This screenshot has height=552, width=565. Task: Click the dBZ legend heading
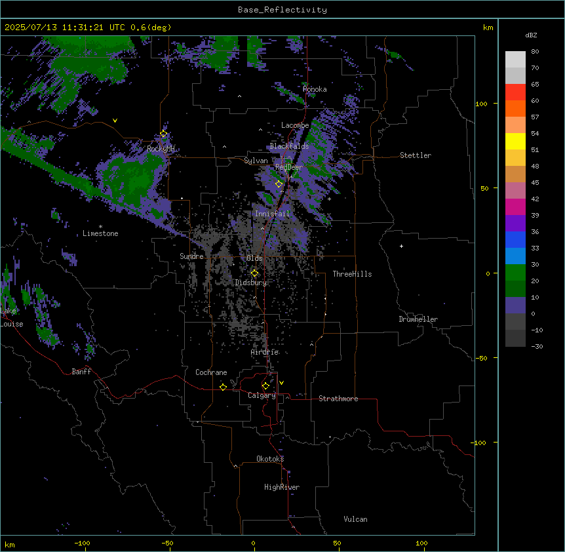[531, 35]
